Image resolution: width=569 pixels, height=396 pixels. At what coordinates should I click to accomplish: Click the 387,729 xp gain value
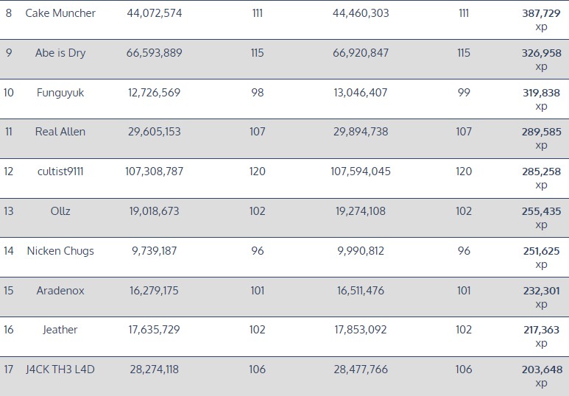coord(541,13)
